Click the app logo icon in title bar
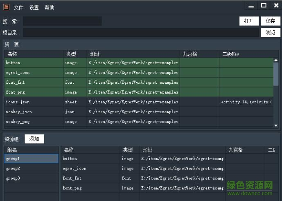 point(6,7)
